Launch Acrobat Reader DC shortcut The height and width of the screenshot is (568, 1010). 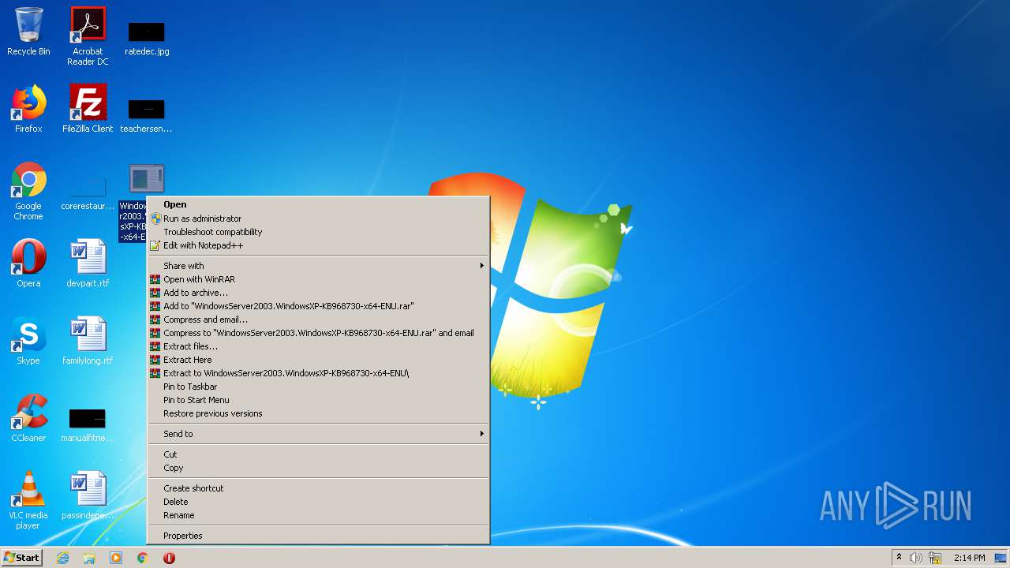(x=88, y=36)
